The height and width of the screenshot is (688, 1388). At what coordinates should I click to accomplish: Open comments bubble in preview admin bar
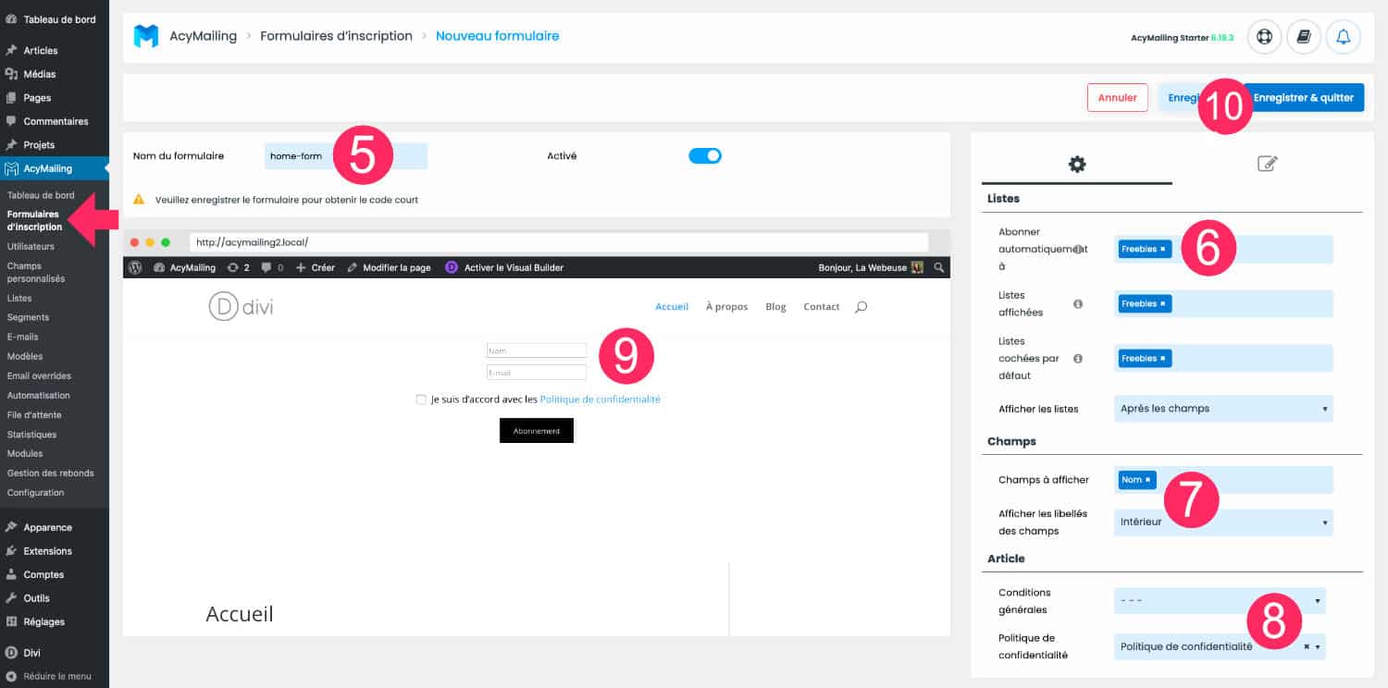click(x=272, y=267)
